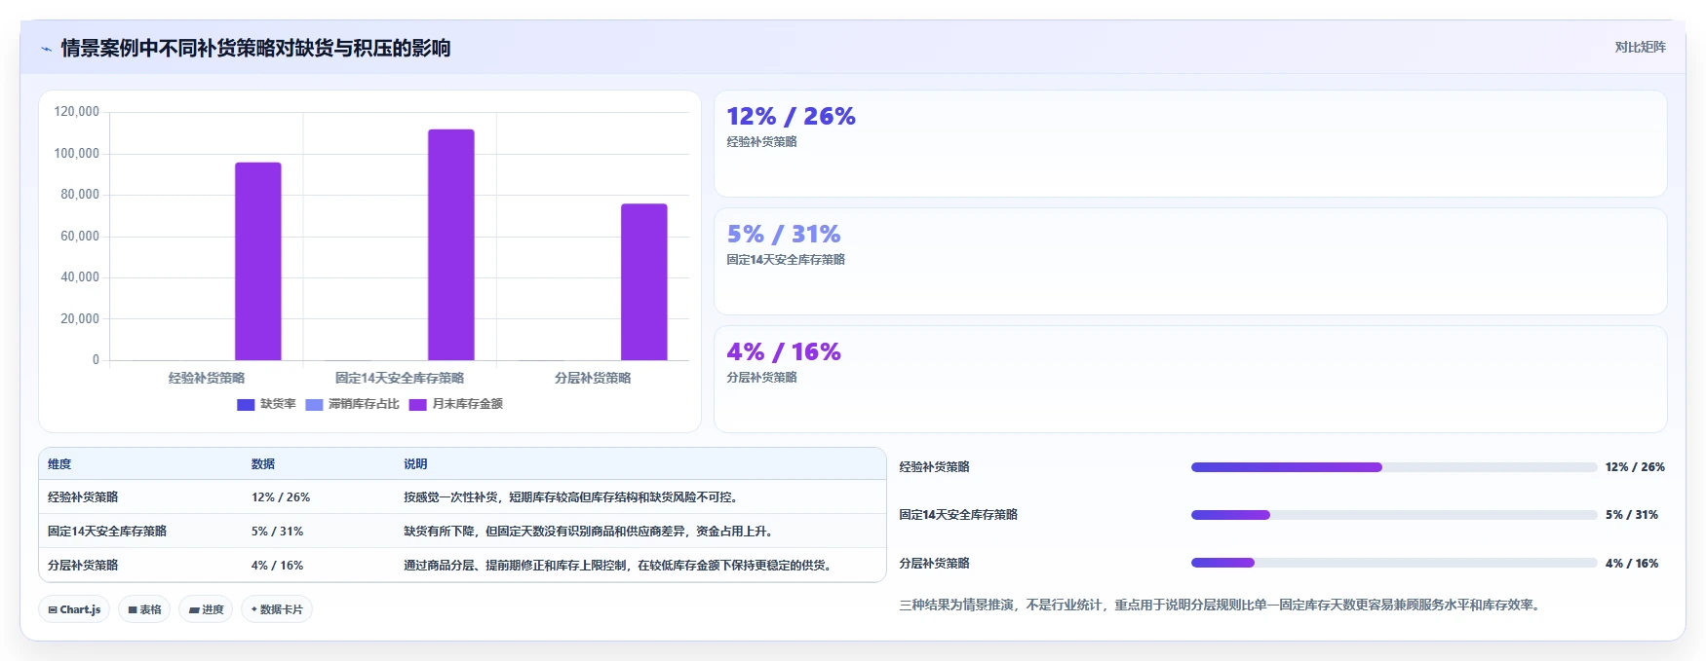Select the 5% / 31% data card
The image size is (1706, 661).
tap(1190, 262)
